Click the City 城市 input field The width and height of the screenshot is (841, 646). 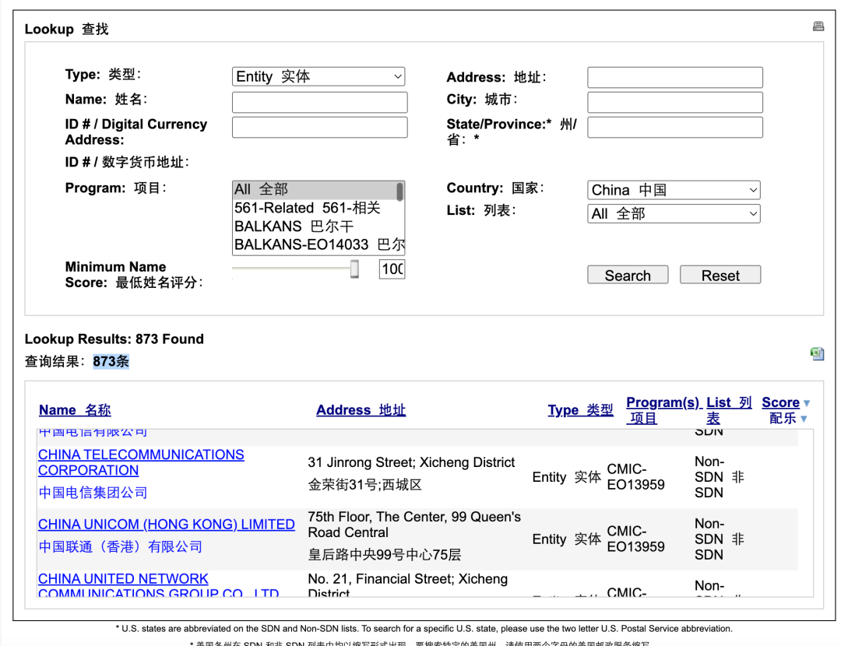[x=674, y=102]
